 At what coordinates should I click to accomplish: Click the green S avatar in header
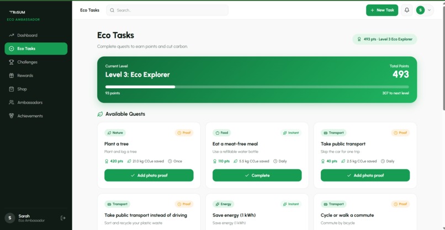tap(420, 10)
